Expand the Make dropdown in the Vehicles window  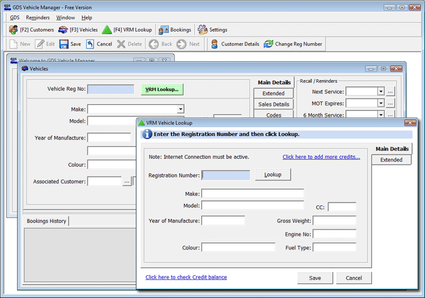click(x=180, y=109)
